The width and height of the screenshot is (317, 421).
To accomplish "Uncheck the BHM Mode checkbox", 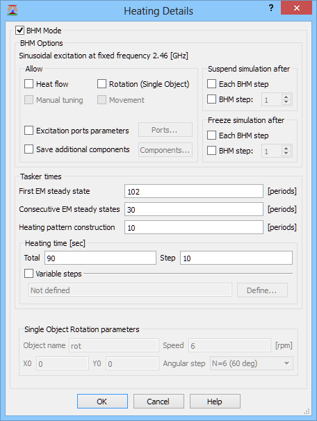I will (19, 31).
